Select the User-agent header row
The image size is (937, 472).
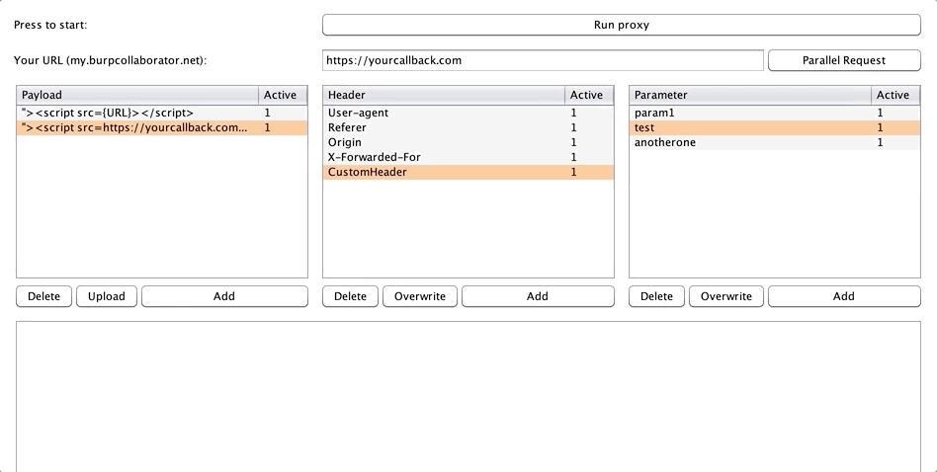point(468,113)
